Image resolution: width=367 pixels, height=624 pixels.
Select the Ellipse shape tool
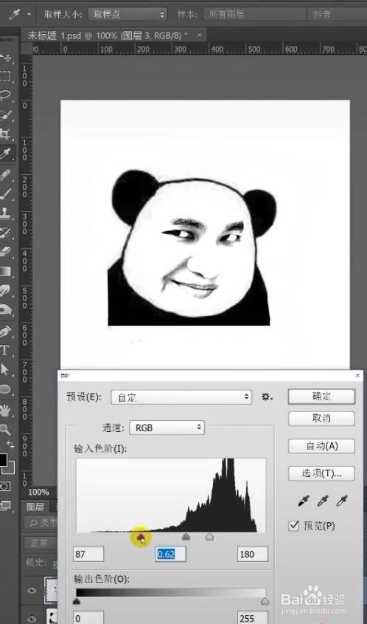pos(5,389)
